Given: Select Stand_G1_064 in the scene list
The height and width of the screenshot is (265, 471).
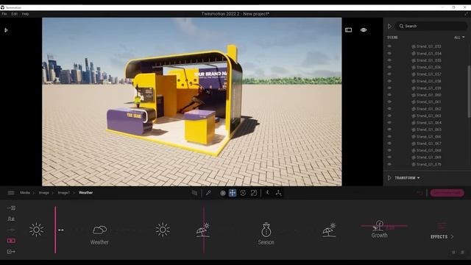Looking at the screenshot, I should (428, 123).
